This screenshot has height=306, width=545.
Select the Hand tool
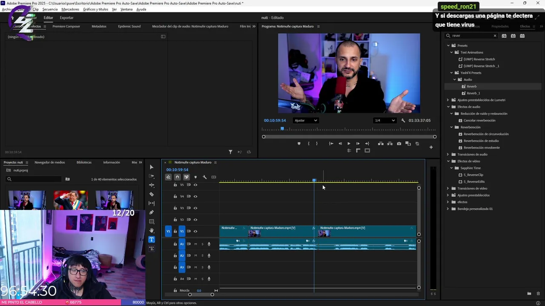(x=152, y=230)
